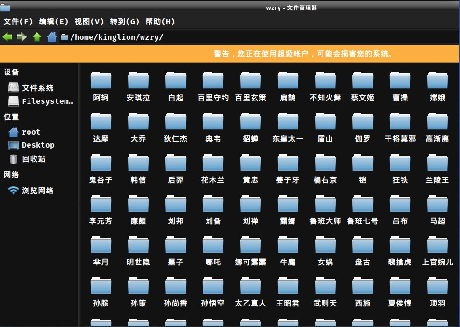This screenshot has height=327, width=460.
Task: Click the 项羽 folder name
Action: (x=438, y=303)
